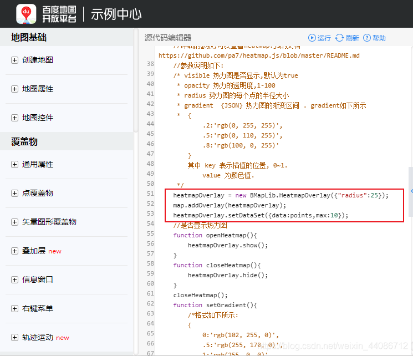Viewport: 413px width, 356px height.
Task: Open the 矢量图形覆盖物 menu entry
Action: pyautogui.click(x=49, y=222)
